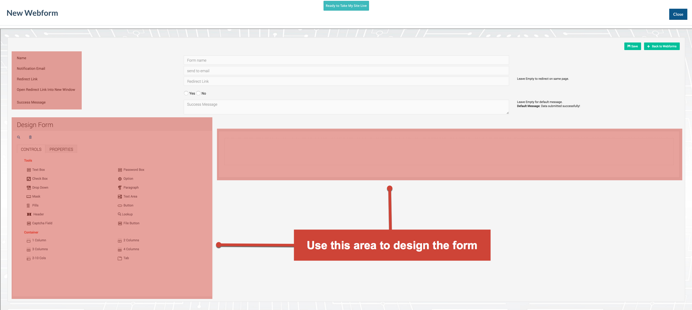Click Ready to Take My Site Live

[346, 6]
